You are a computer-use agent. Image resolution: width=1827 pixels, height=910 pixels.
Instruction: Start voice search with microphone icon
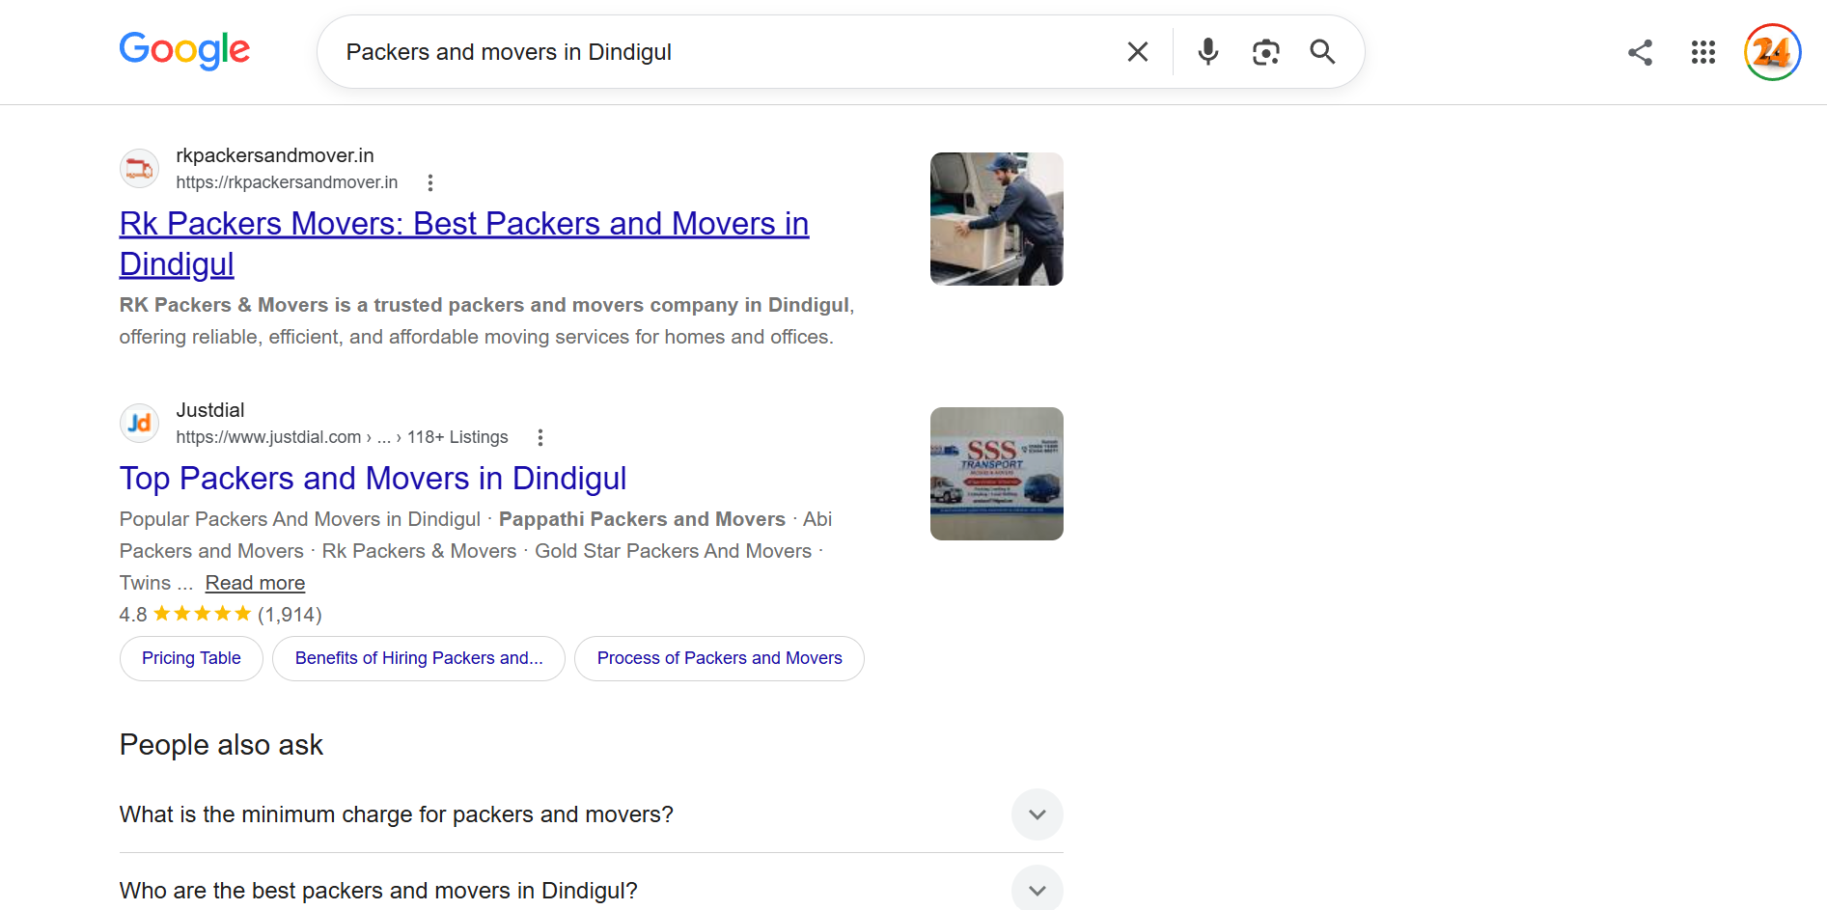point(1207,52)
